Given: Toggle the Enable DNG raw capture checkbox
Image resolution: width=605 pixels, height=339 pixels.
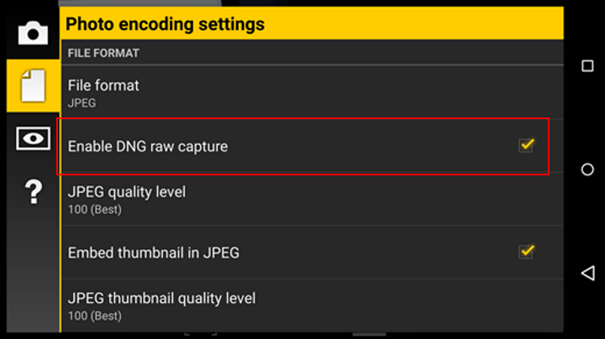Looking at the screenshot, I should (527, 145).
